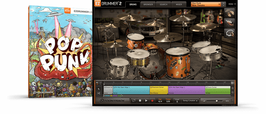
Task: Open the tambourine percussion slot
Action: (230, 33)
